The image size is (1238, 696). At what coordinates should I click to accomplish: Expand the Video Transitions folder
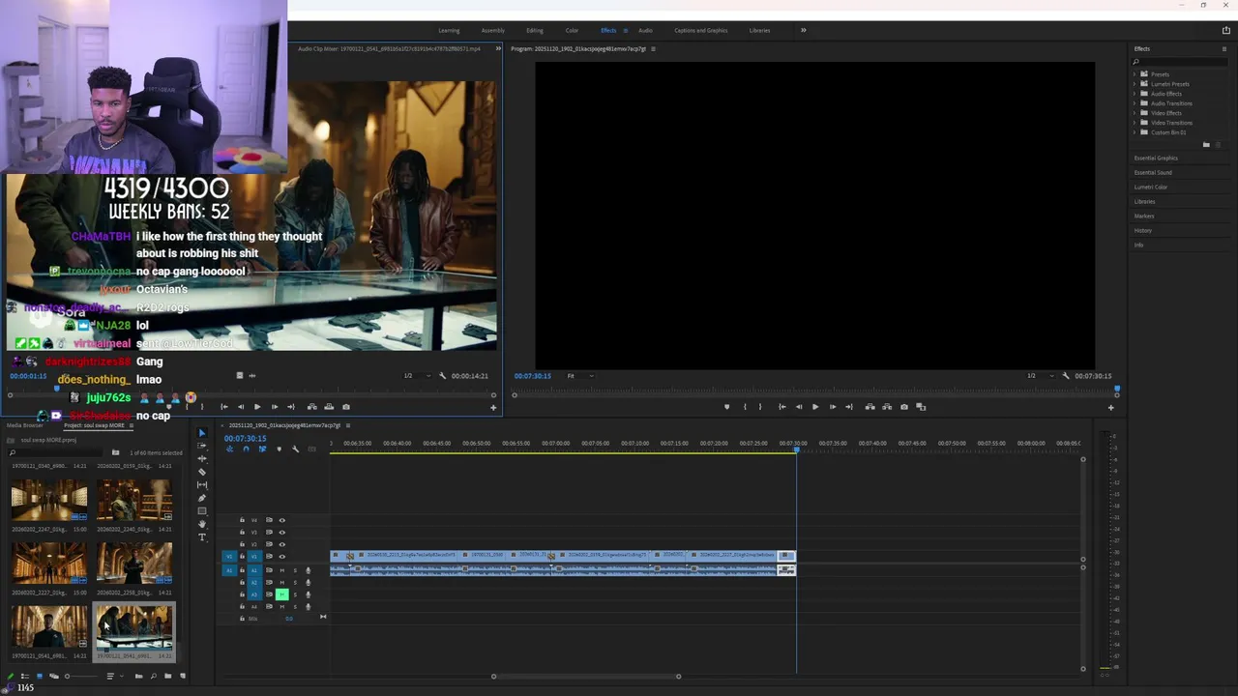pyautogui.click(x=1135, y=123)
